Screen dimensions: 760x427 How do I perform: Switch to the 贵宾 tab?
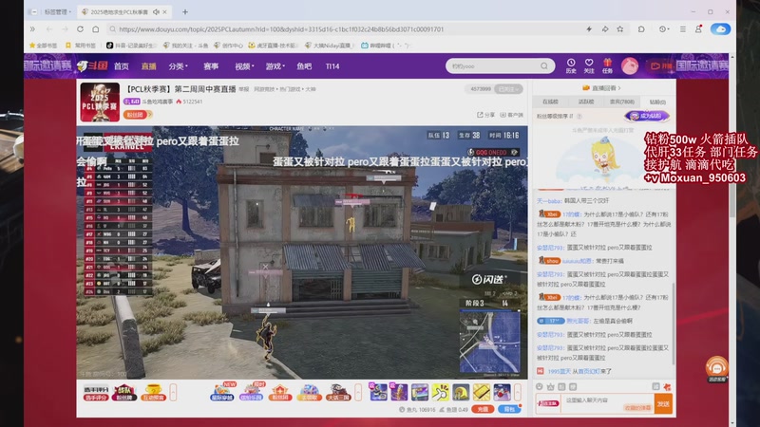(x=622, y=102)
